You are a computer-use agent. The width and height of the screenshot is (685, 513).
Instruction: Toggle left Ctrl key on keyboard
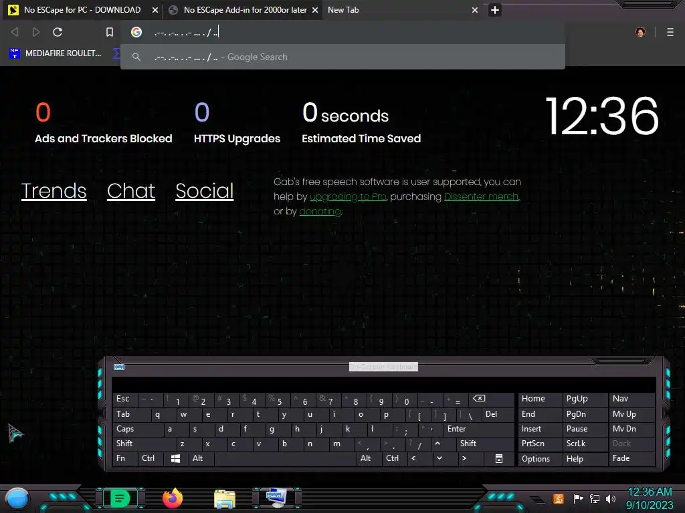coord(151,458)
